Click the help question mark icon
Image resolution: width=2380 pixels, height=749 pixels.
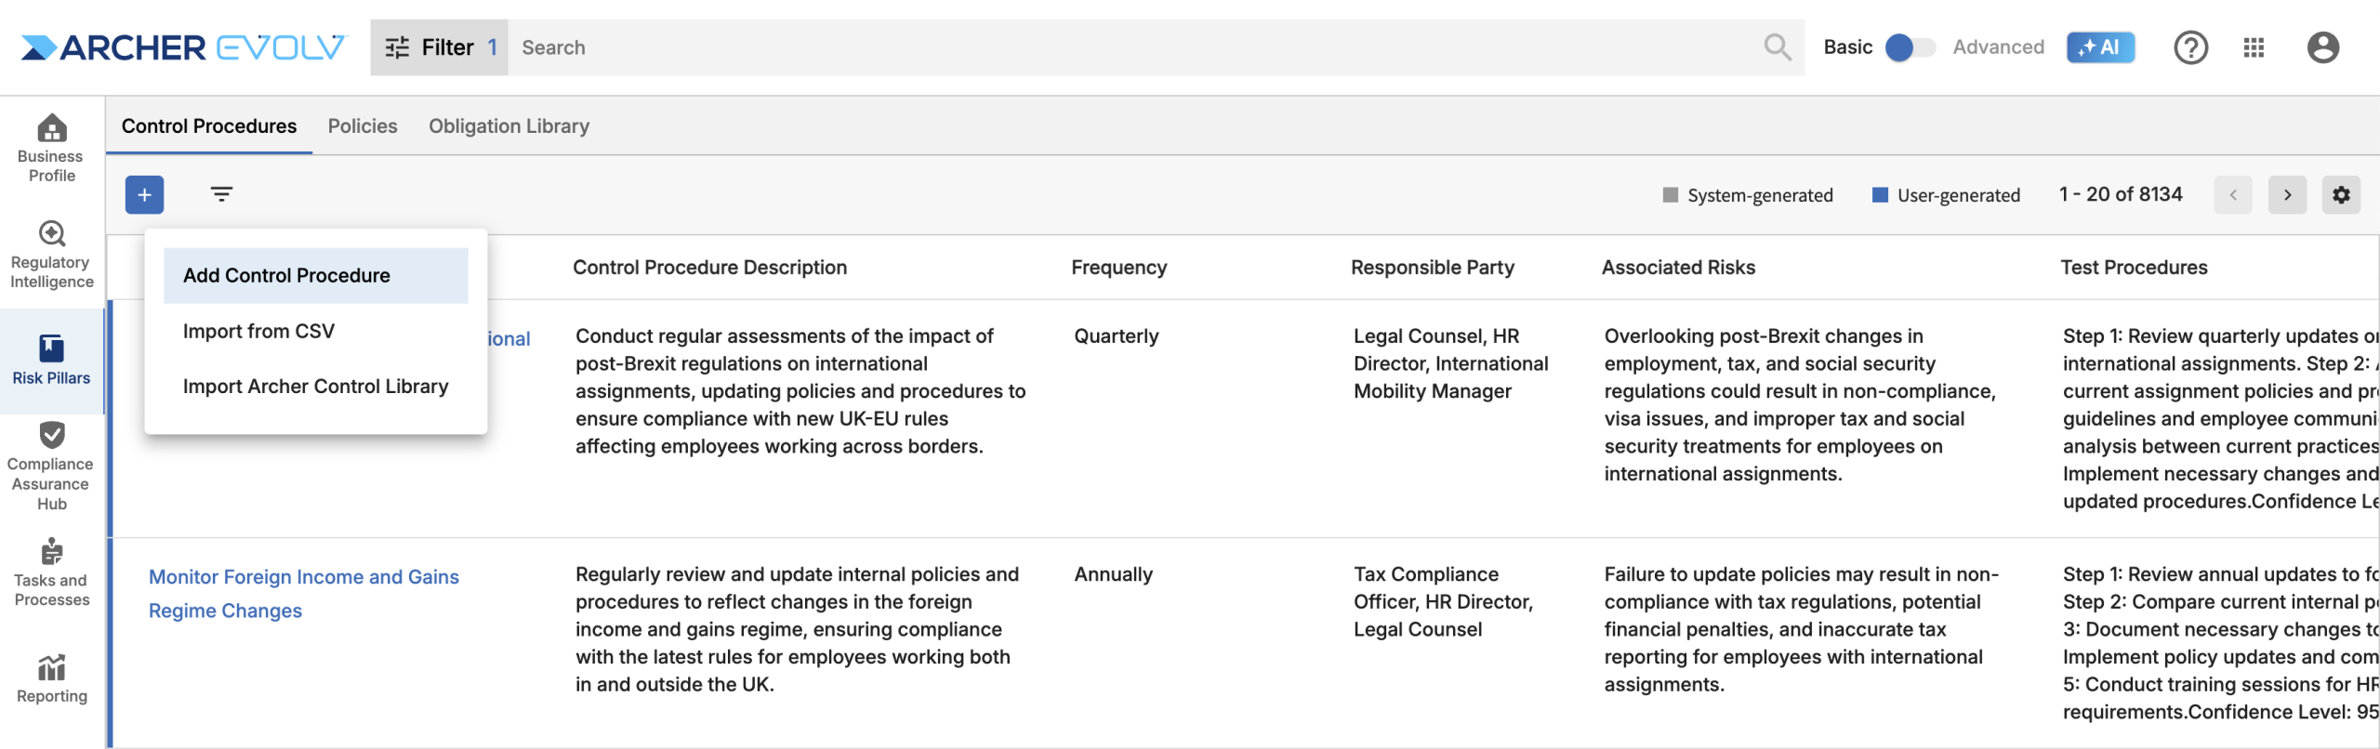click(x=2190, y=47)
